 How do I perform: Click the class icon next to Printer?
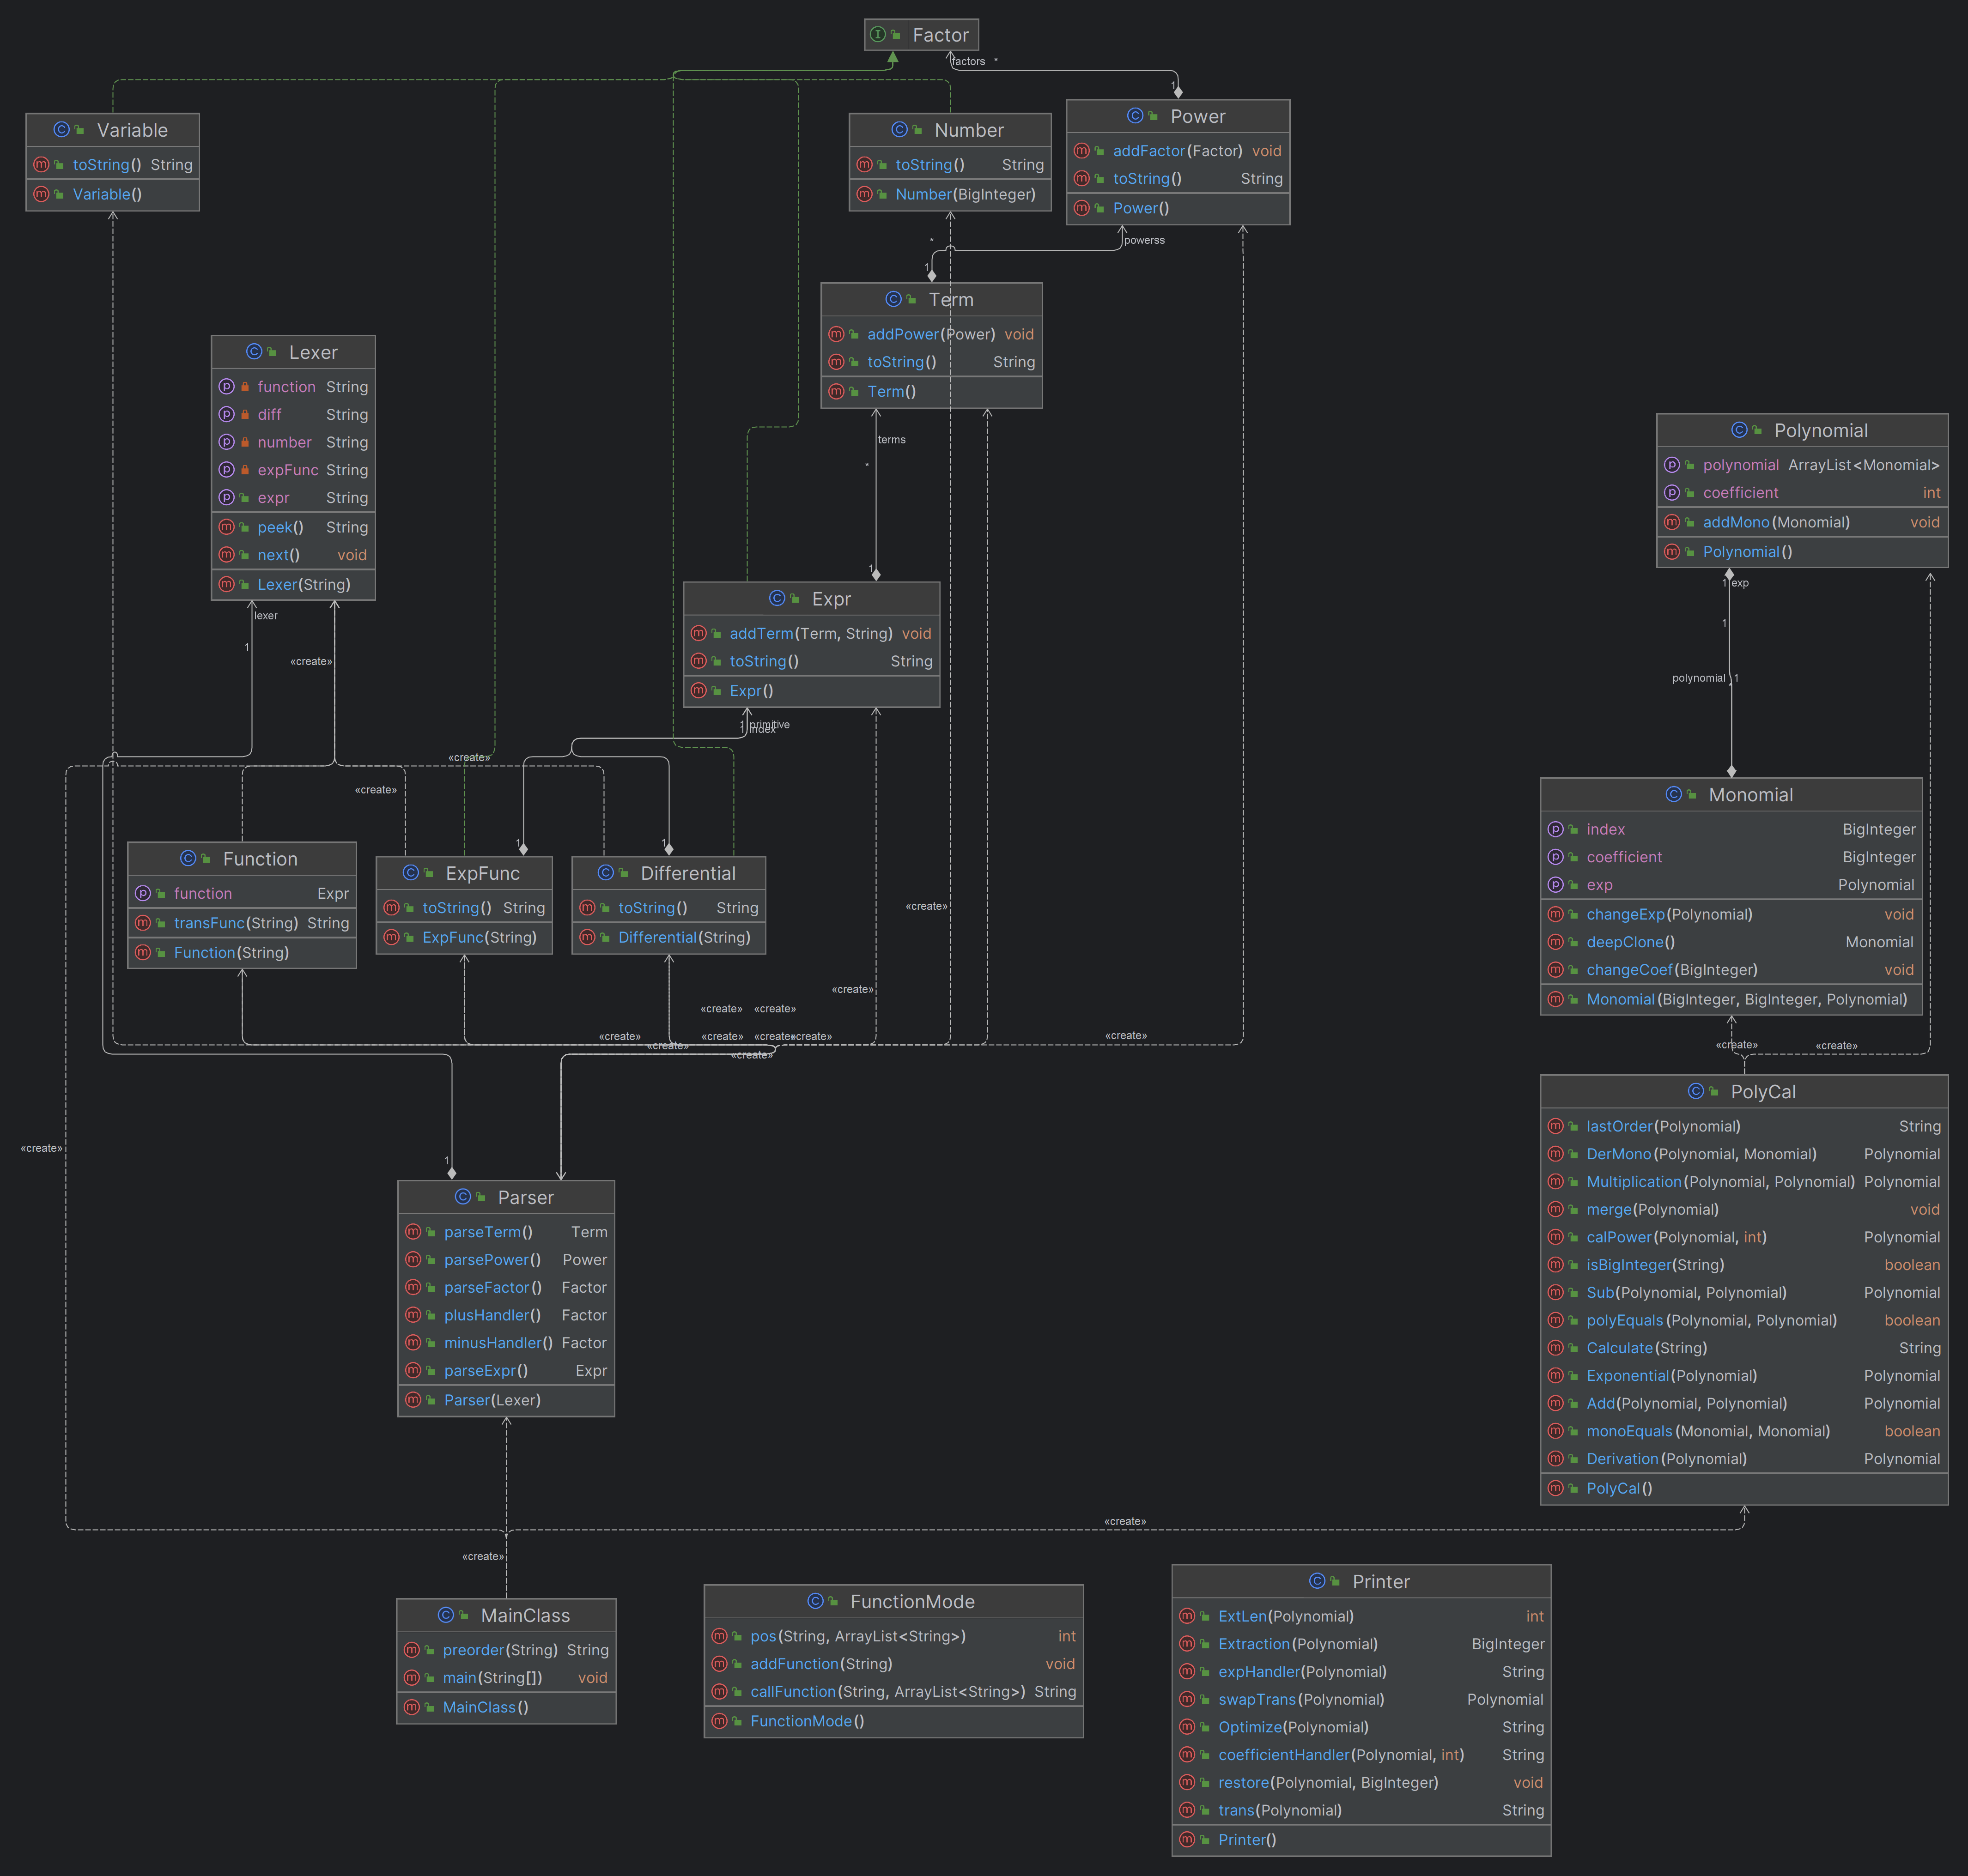pyautogui.click(x=1318, y=1581)
